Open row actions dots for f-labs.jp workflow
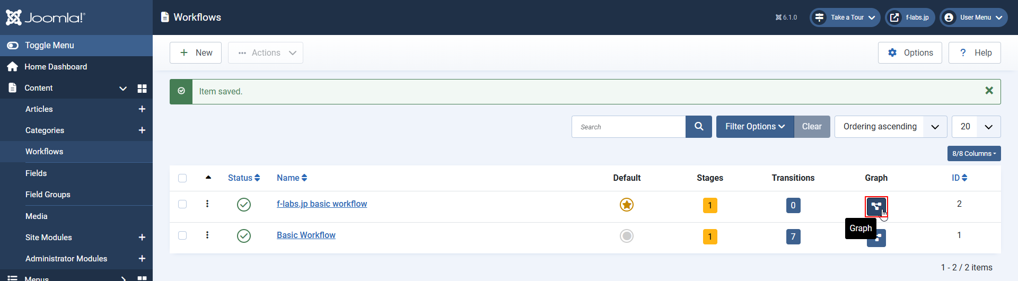Viewport: 1018px width, 281px height. 207,204
